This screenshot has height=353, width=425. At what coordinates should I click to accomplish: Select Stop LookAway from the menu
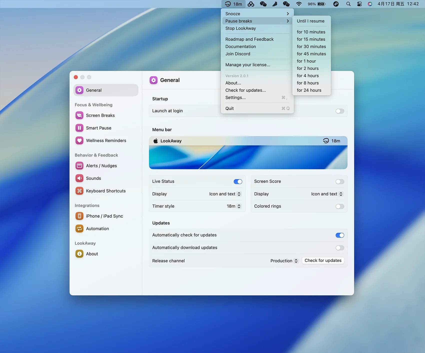[x=240, y=28]
